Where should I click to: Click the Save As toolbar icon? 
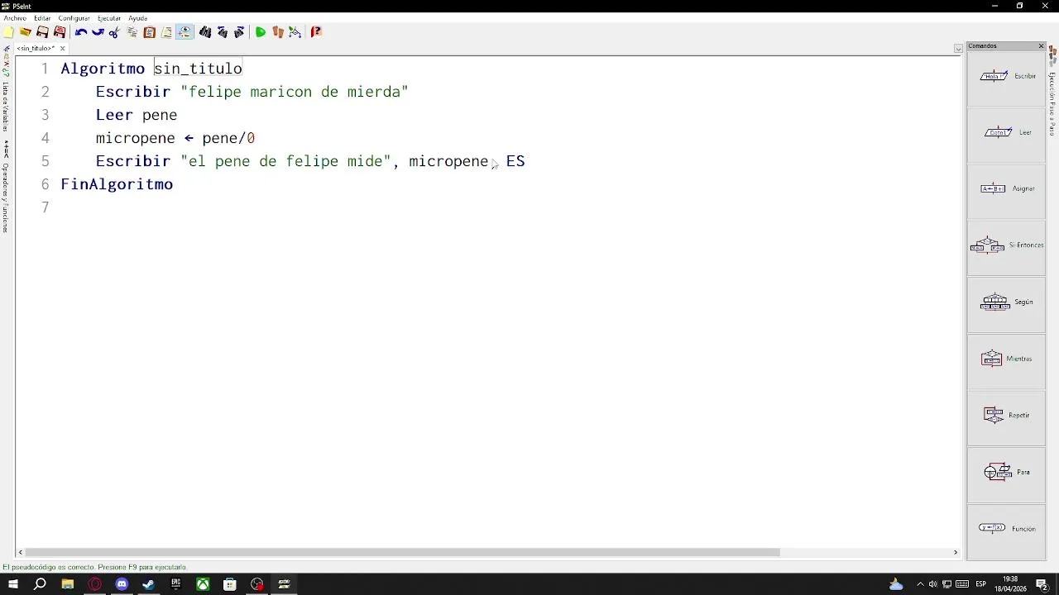[x=60, y=32]
